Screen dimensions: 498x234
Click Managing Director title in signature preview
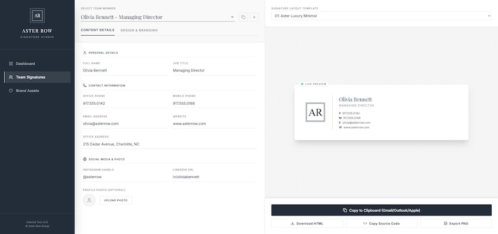click(x=356, y=105)
